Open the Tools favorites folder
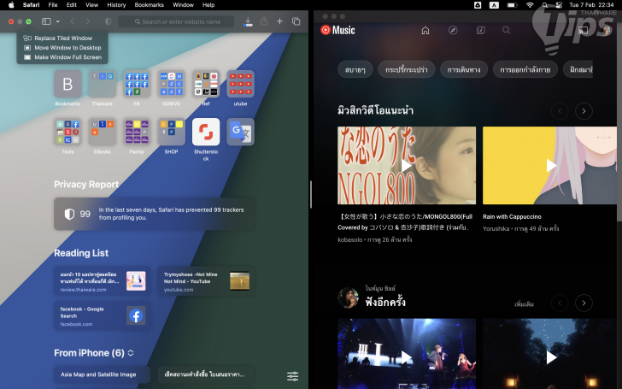The image size is (622, 389). (x=67, y=132)
